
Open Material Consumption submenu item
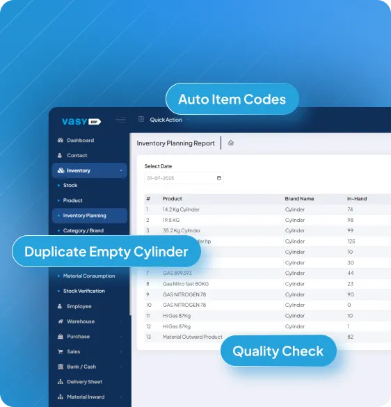(89, 276)
